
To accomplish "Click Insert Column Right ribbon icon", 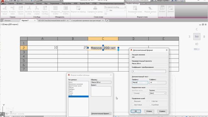I will tap(37, 8).
